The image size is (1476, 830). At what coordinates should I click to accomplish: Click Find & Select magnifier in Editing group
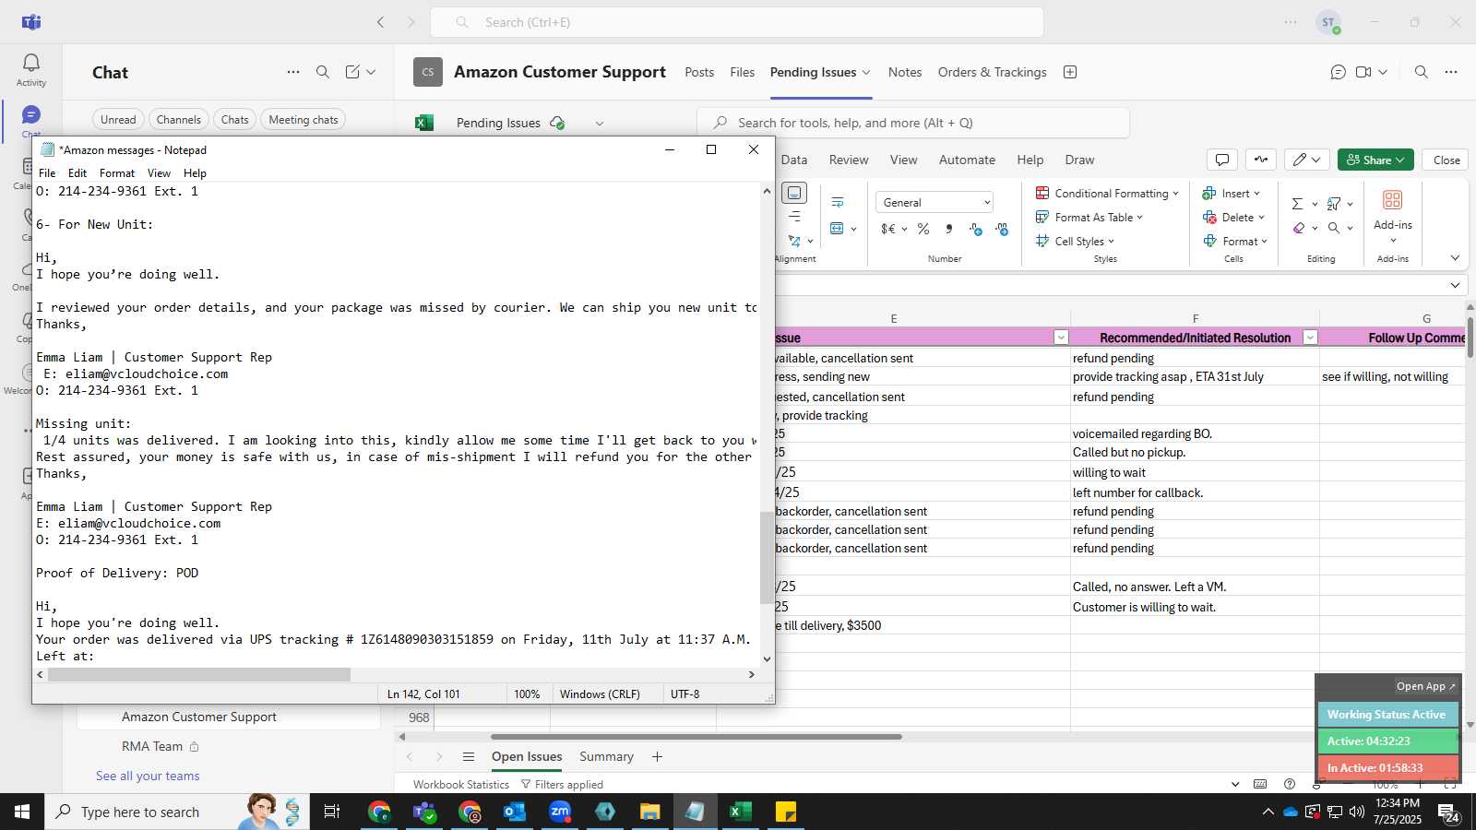point(1334,228)
